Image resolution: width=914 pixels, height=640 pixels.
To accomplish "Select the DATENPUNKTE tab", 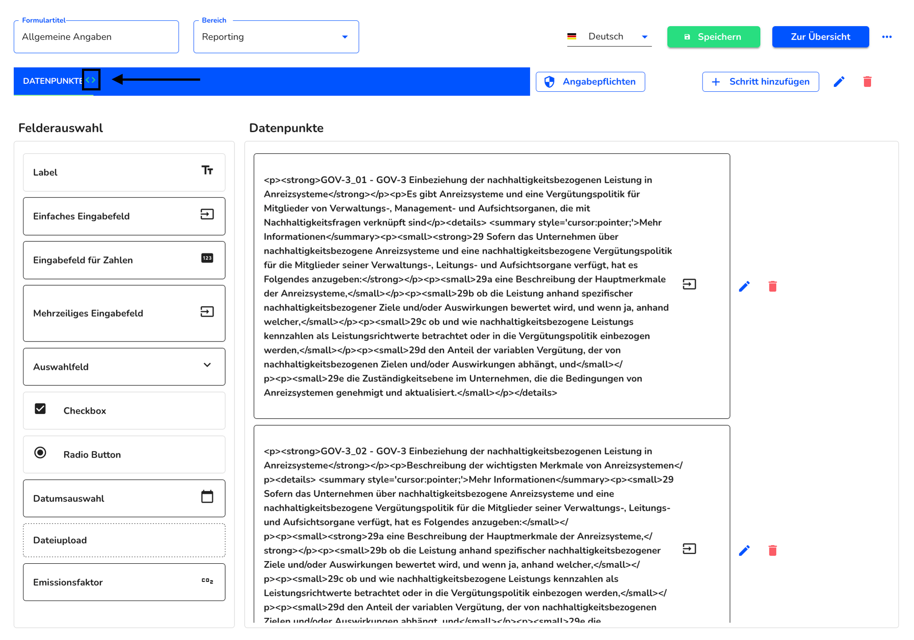I will tap(54, 81).
